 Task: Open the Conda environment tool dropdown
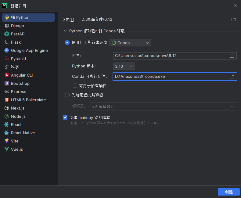click(130, 43)
